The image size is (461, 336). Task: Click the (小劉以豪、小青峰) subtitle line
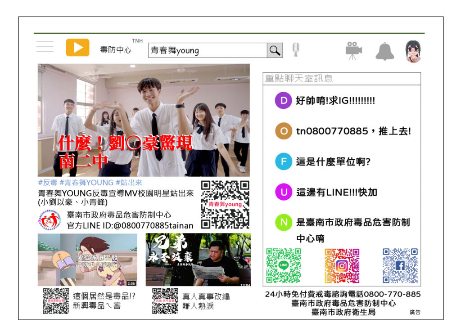click(x=73, y=202)
